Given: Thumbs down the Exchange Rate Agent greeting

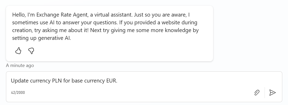Looking at the screenshot, I should point(31,51).
